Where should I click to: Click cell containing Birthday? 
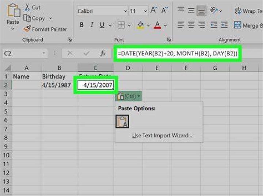(x=60, y=77)
